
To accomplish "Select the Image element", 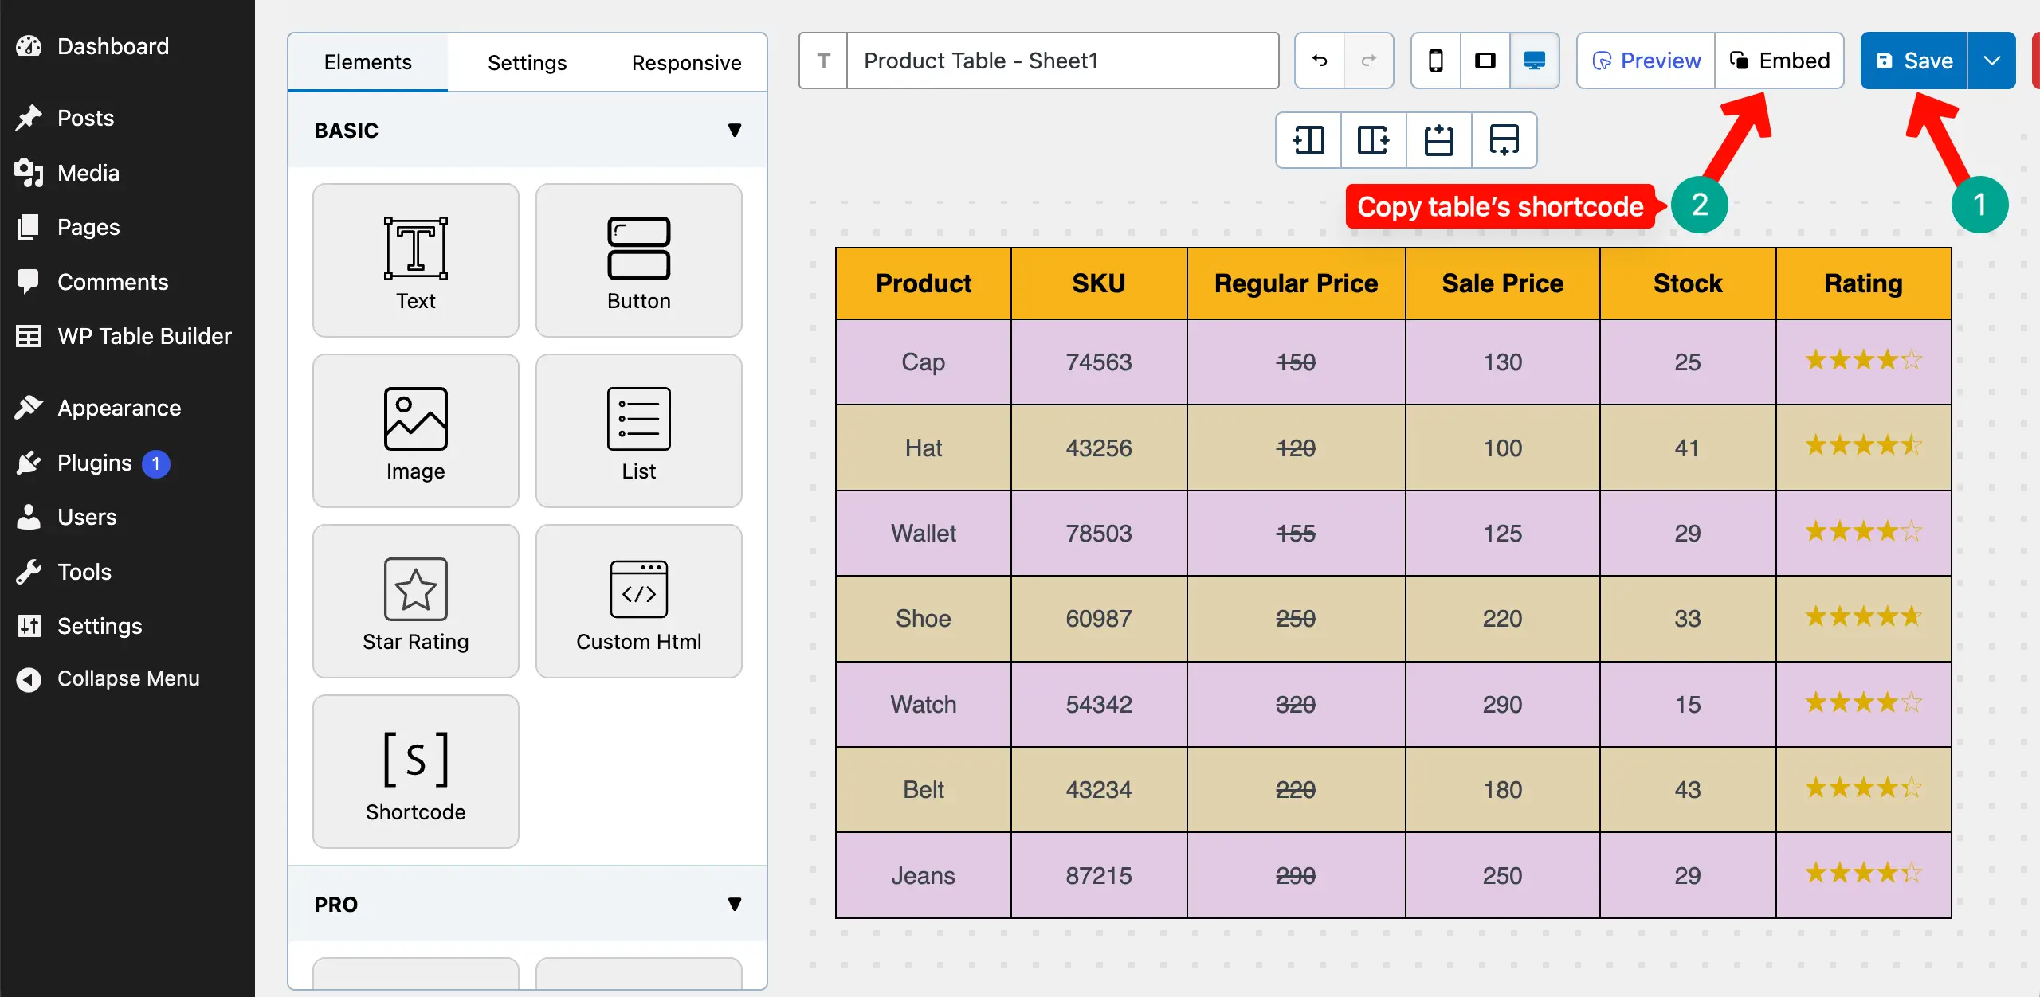I will (415, 430).
